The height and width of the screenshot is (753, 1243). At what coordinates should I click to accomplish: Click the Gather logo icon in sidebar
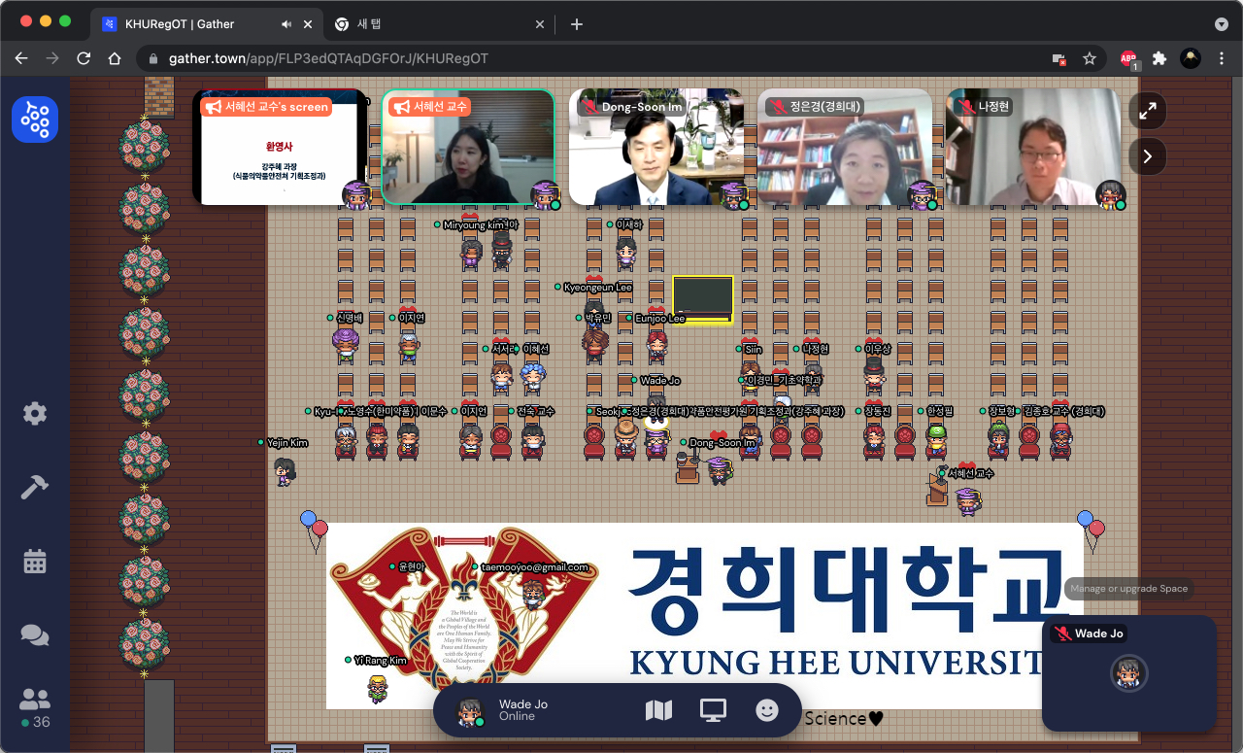point(35,120)
